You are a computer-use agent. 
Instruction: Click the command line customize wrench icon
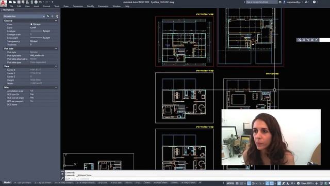point(62,178)
